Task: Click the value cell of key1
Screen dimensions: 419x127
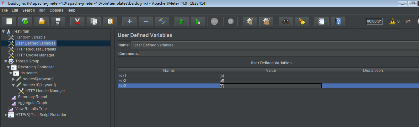Action: coord(271,76)
